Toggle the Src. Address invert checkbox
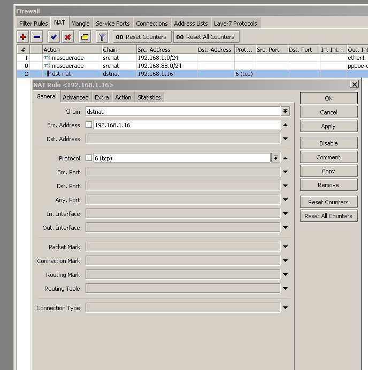The width and height of the screenshot is (368, 370). pos(89,125)
